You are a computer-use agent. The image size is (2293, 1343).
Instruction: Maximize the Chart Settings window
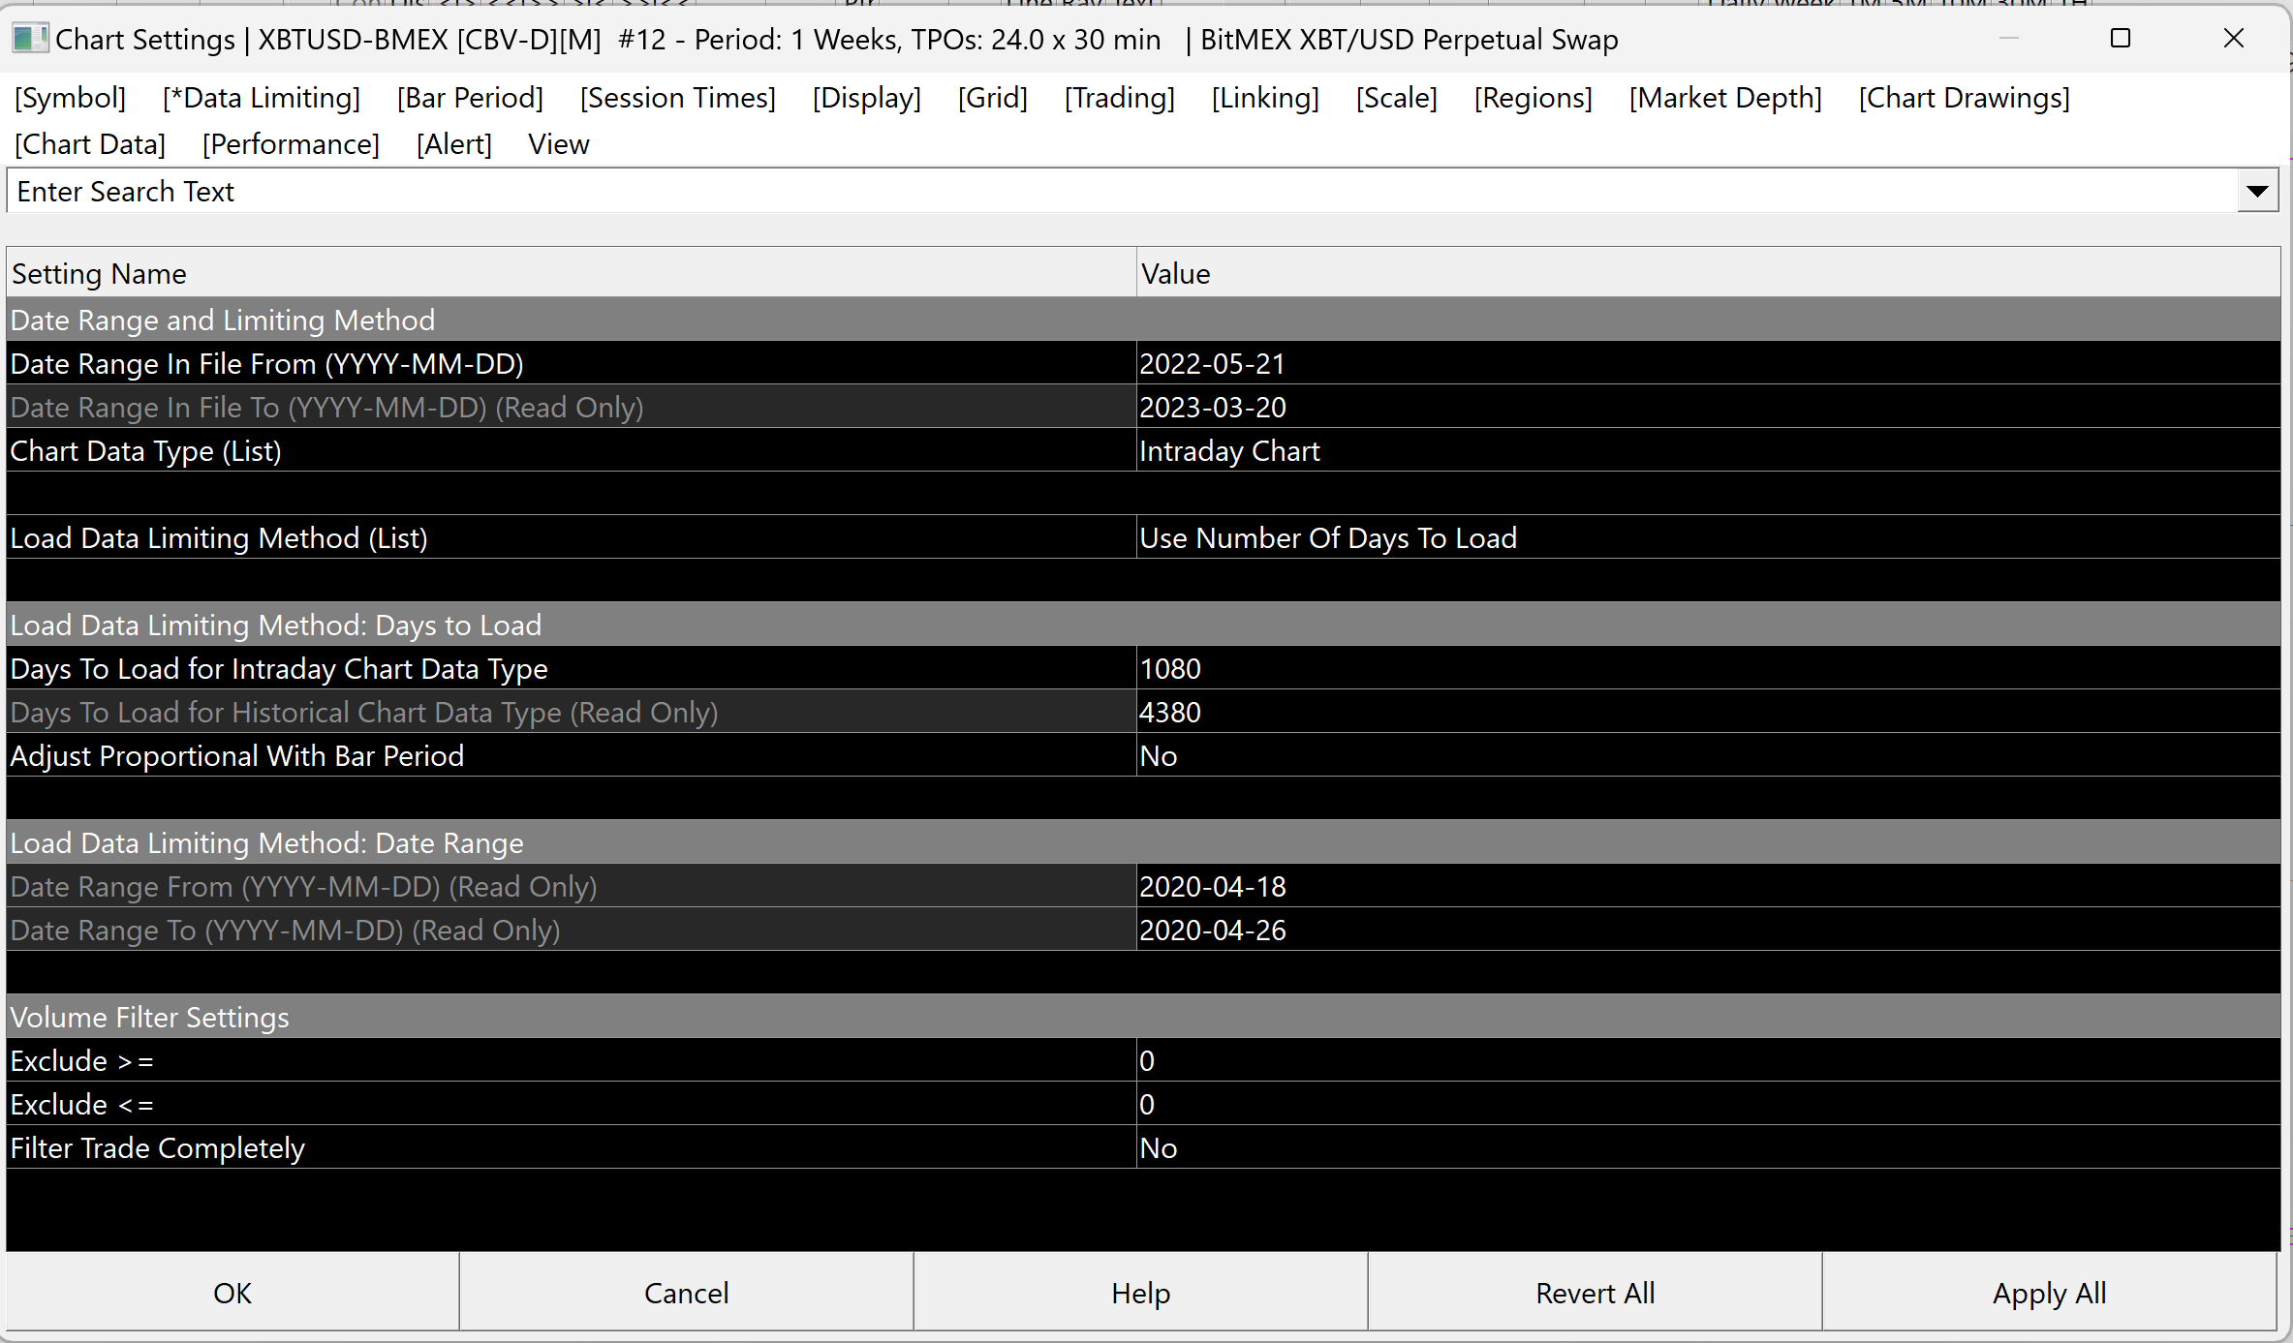(x=2120, y=39)
